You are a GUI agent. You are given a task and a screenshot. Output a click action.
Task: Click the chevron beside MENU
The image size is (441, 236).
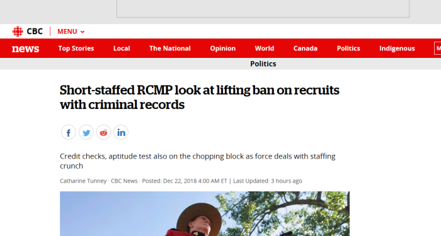(x=83, y=31)
